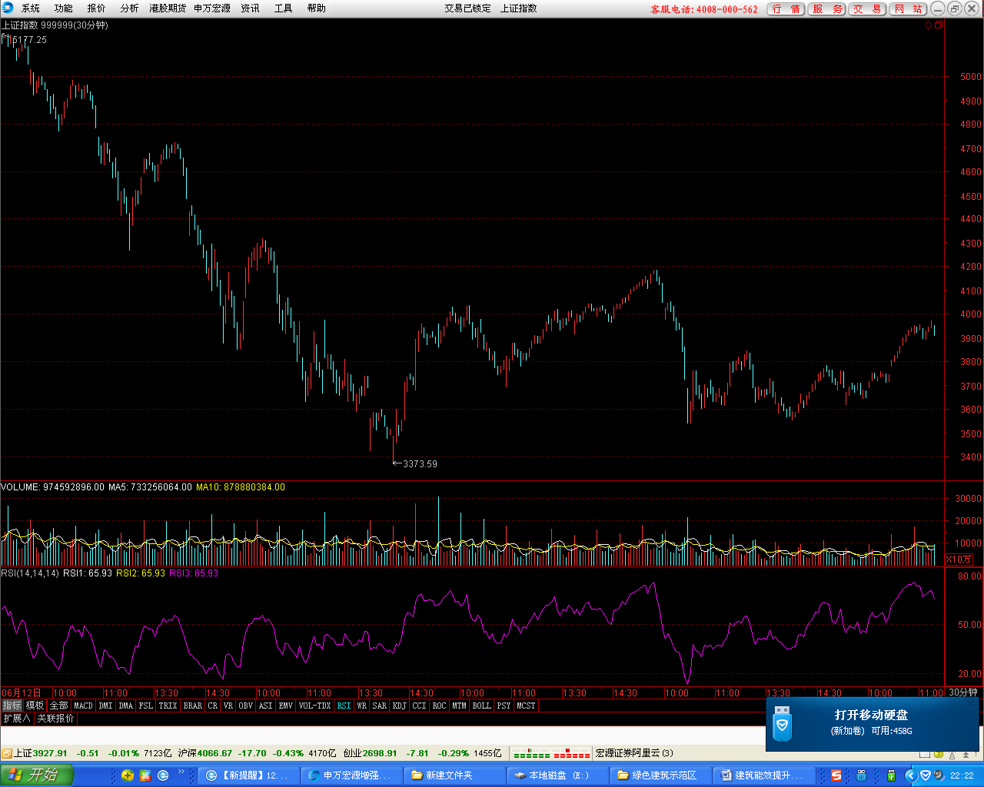Switch indicator to EMV
The height and width of the screenshot is (787, 984).
[286, 706]
